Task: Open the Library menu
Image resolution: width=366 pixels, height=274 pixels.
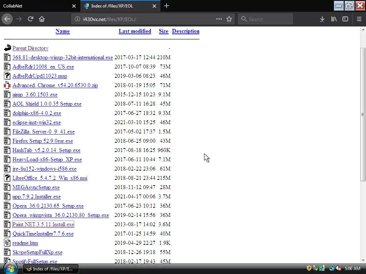Action: (x=334, y=19)
